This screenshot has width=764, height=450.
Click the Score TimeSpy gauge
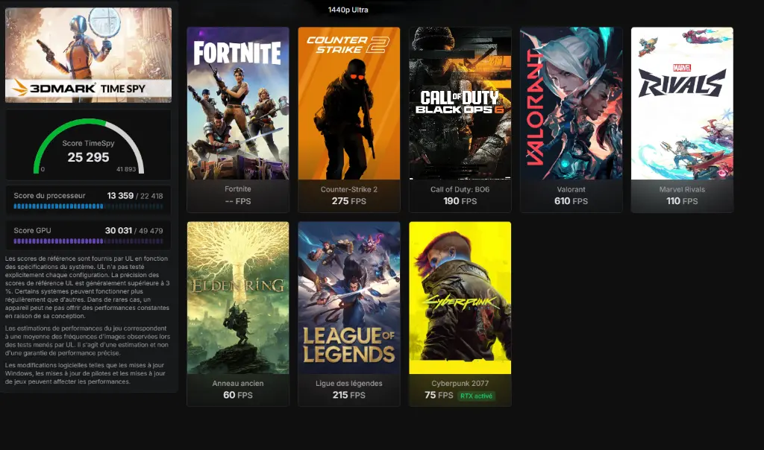point(88,145)
